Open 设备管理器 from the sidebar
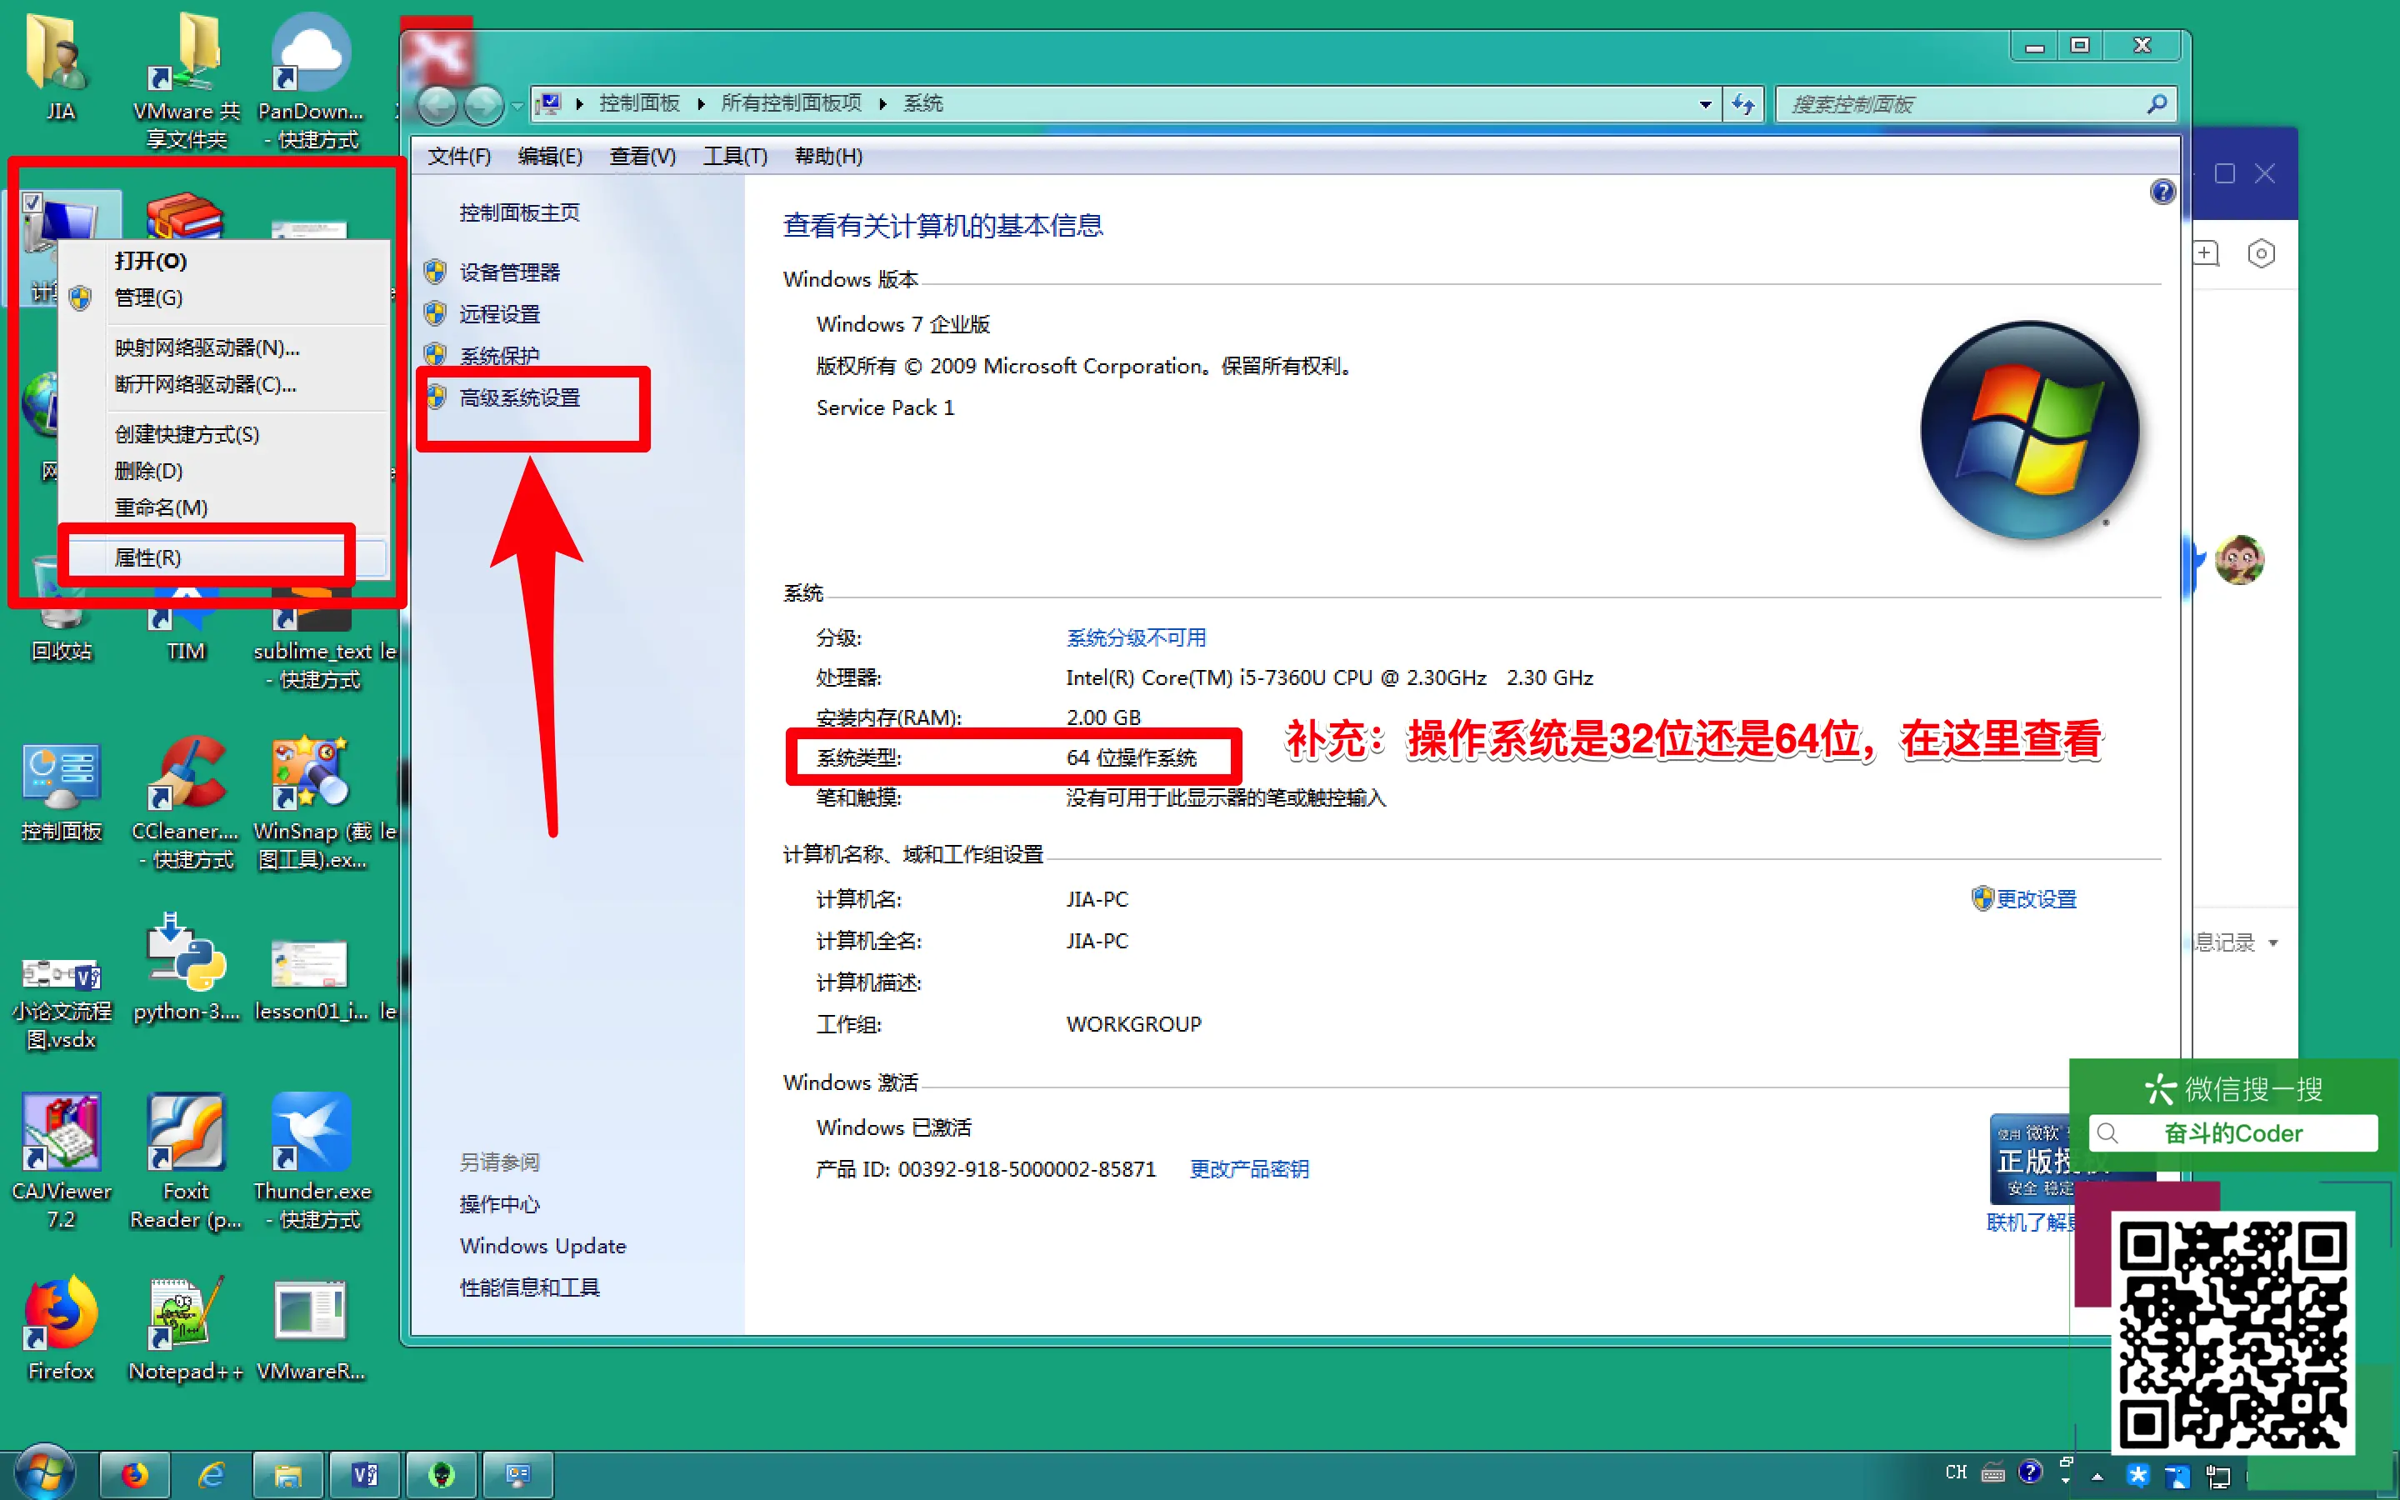Viewport: 2400px width, 1500px height. click(x=509, y=272)
